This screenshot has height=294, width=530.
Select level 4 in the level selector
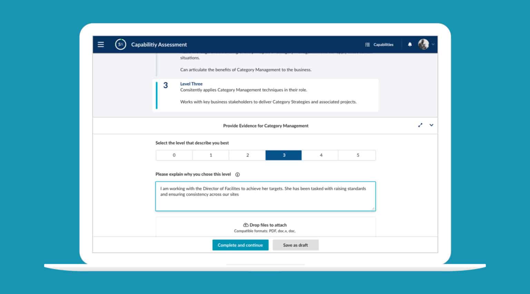pyautogui.click(x=320, y=155)
